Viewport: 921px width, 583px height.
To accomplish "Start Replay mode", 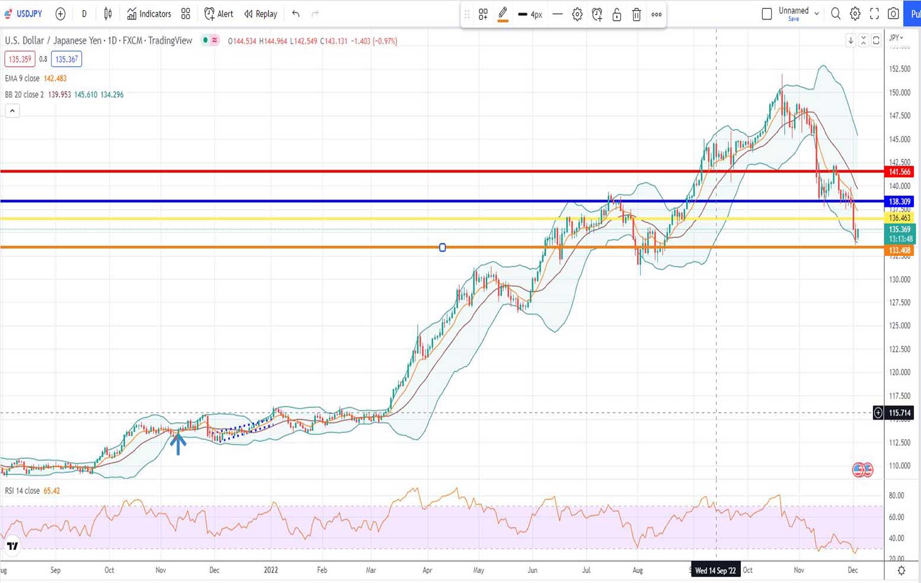I will pyautogui.click(x=261, y=14).
